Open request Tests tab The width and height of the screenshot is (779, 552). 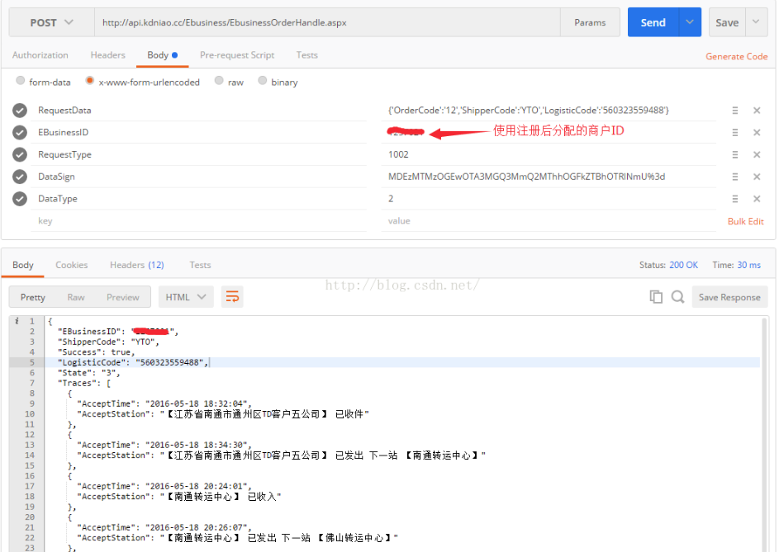[x=307, y=55]
